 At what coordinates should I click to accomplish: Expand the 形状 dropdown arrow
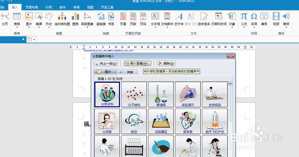[49, 27]
